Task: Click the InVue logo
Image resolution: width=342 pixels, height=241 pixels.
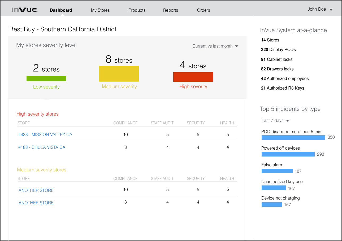Action: pyautogui.click(x=24, y=10)
